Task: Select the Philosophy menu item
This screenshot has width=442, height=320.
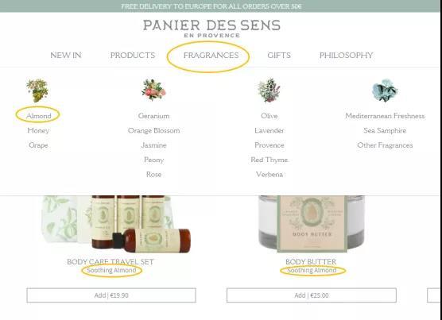Action: [346, 56]
